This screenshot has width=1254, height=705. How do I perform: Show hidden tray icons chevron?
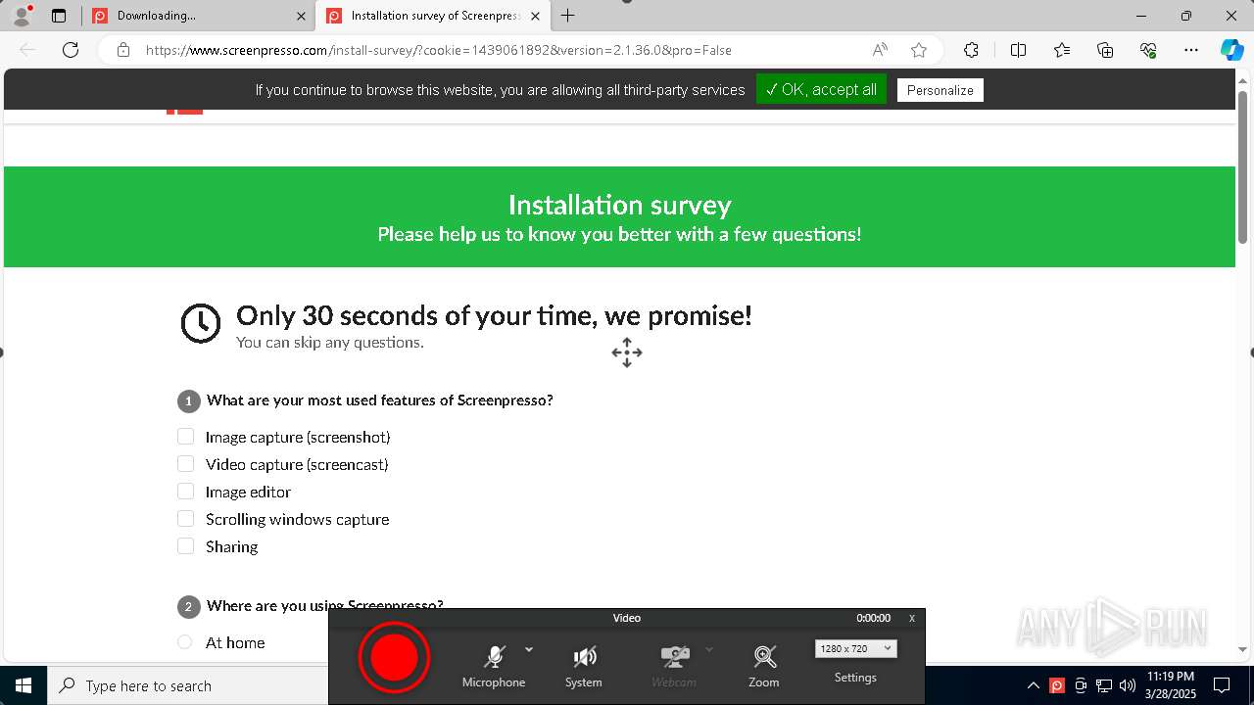tap(1033, 685)
